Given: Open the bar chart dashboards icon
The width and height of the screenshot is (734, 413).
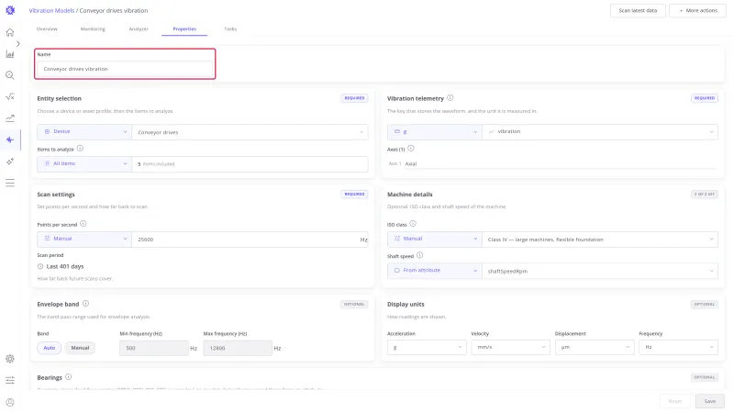Looking at the screenshot, I should pyautogui.click(x=10, y=54).
